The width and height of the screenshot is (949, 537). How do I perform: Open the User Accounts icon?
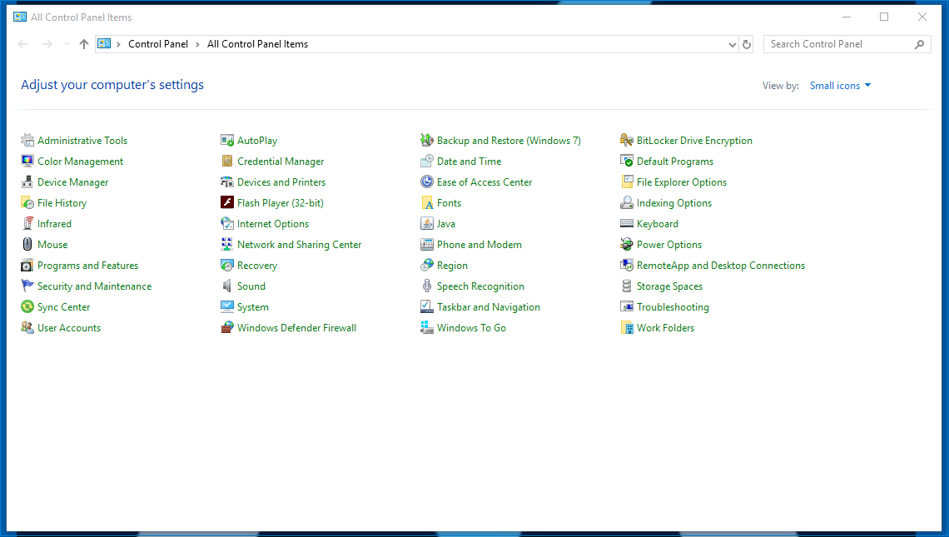pyautogui.click(x=27, y=327)
